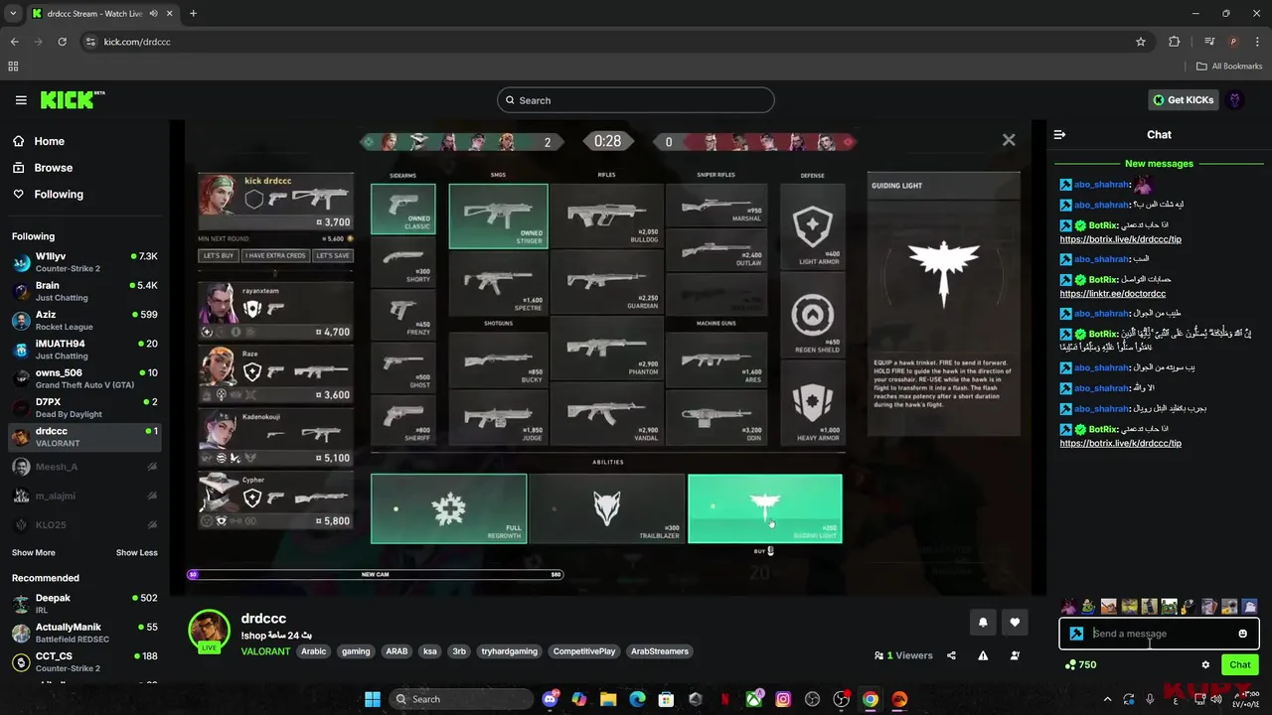Click the Kick search field
1272x715 pixels.
click(x=636, y=100)
